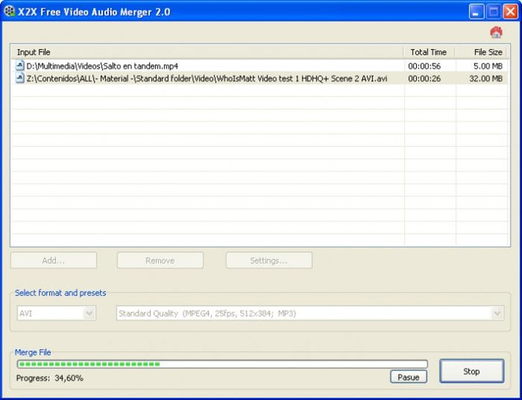Click the film reel app icon in title bar

(9, 11)
